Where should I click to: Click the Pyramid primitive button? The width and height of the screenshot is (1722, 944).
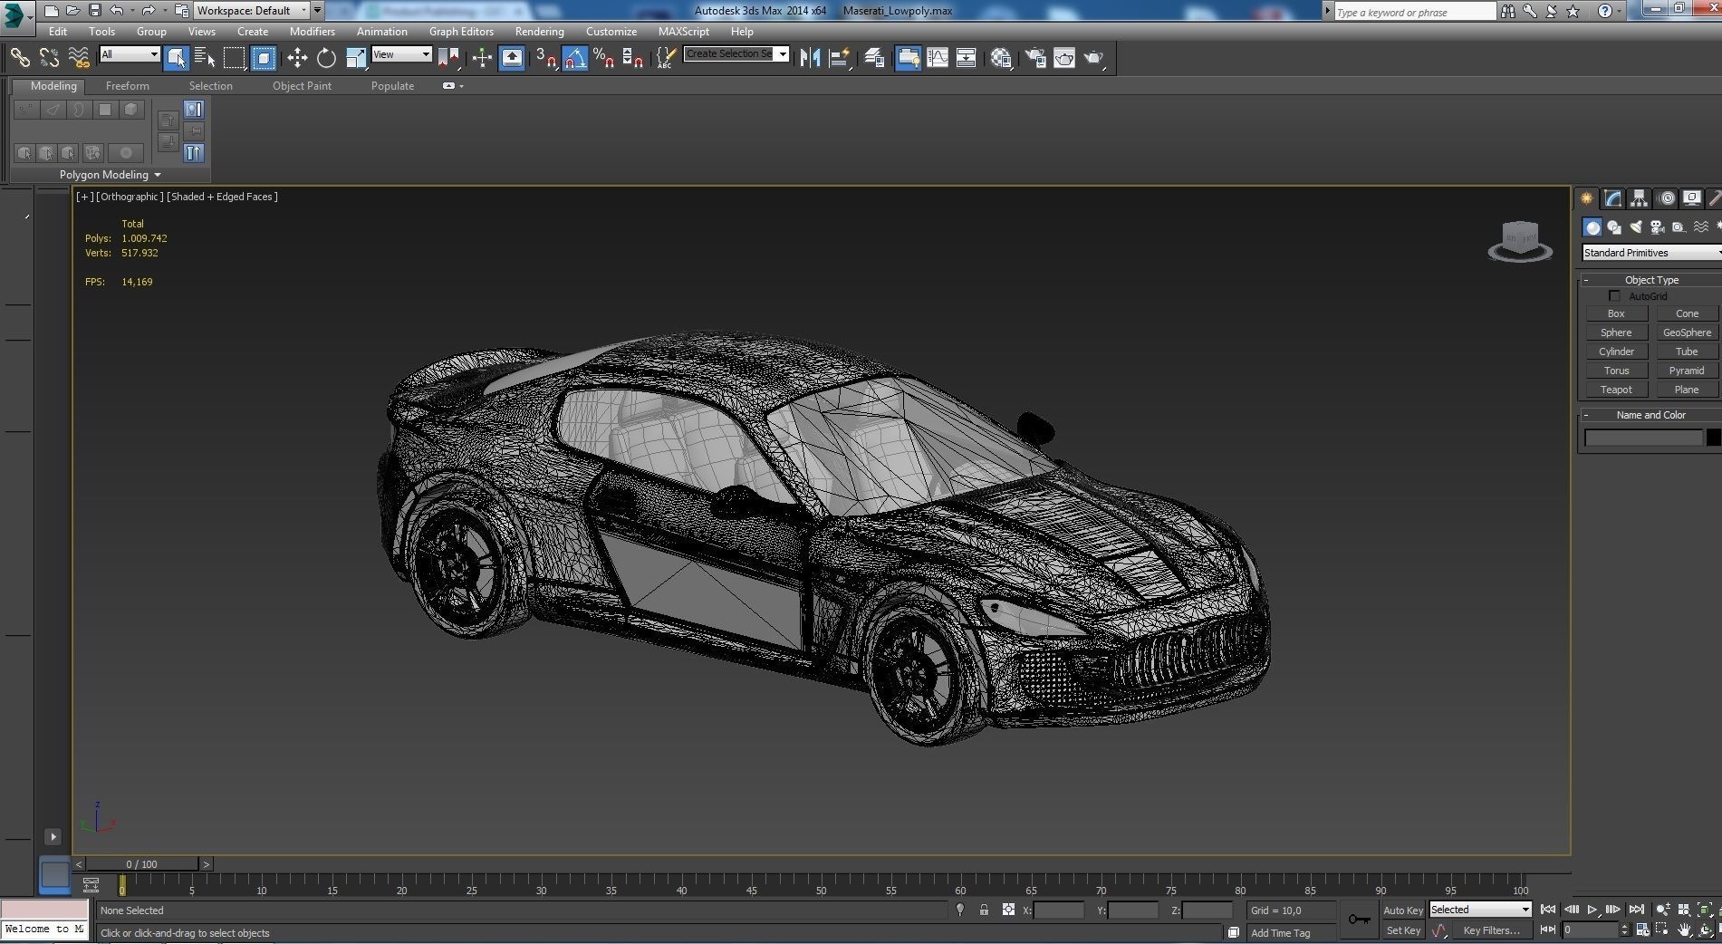1687,371
